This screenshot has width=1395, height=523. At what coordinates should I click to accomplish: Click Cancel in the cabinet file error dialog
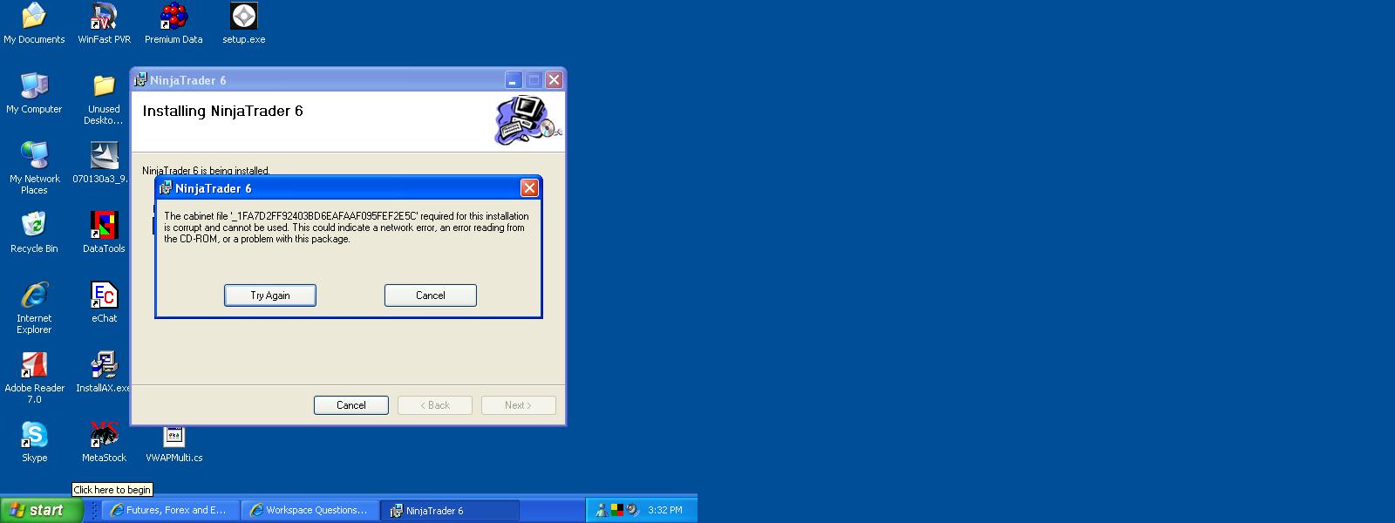tap(431, 295)
